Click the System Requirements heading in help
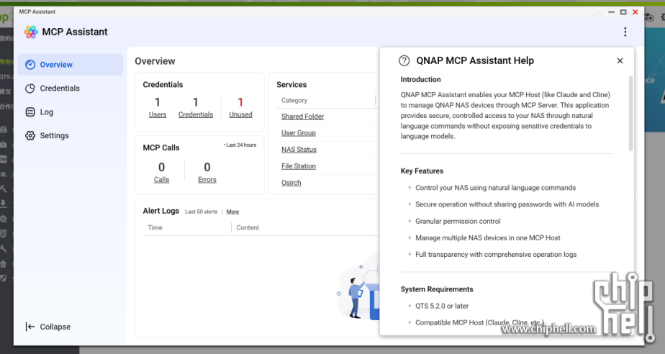 (x=436, y=289)
